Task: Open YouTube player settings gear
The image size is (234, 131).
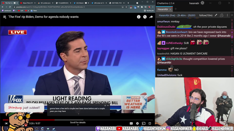Action: pyautogui.click(x=137, y=123)
